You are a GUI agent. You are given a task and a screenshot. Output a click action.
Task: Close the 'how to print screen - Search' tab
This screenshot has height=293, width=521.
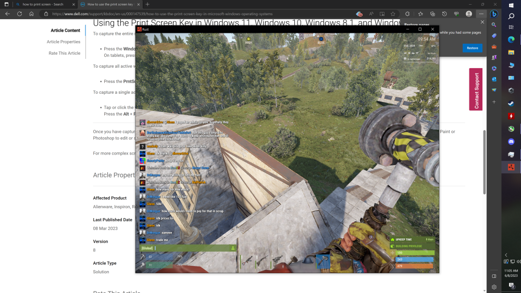pos(73,4)
